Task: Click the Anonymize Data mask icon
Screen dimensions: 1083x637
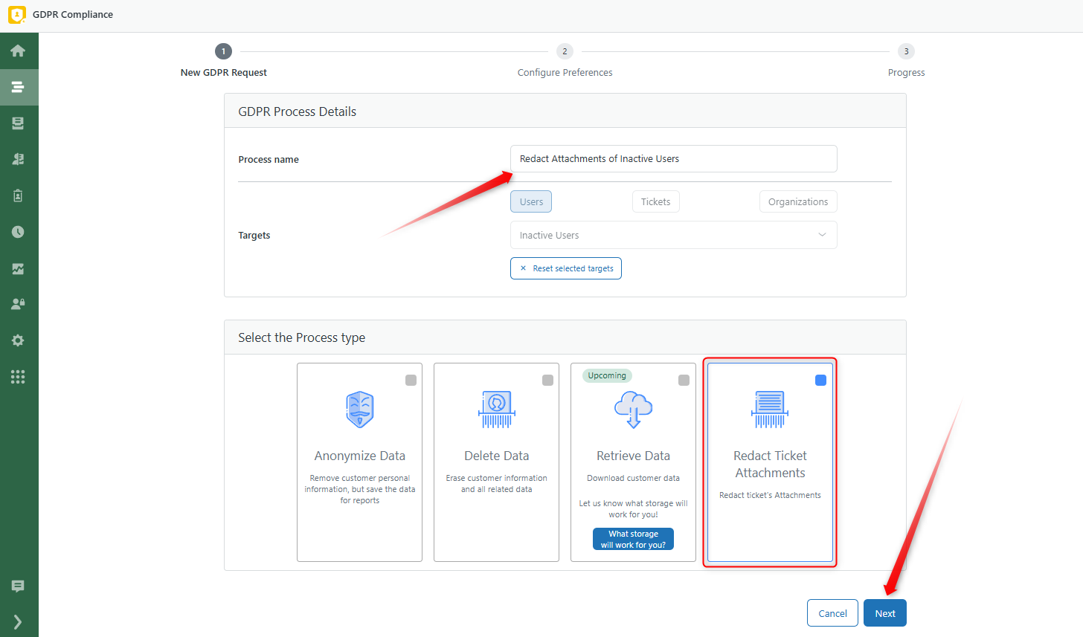Action: pos(360,410)
